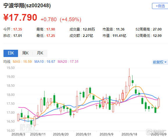Open the 前复权 dropdown
The height and width of the screenshot is (137, 168).
(x=160, y=62)
